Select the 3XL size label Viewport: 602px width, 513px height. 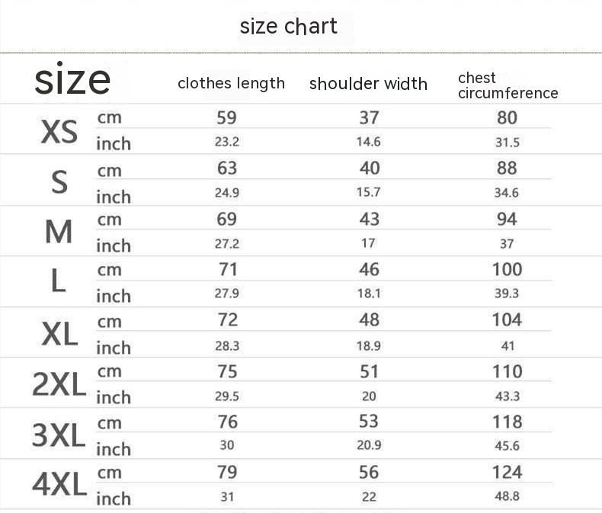point(59,434)
